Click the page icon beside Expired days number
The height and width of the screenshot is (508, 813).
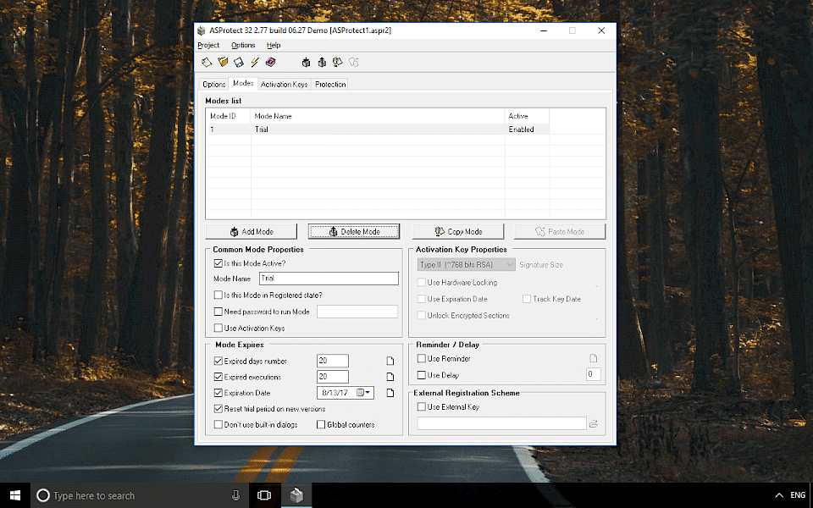[390, 361]
